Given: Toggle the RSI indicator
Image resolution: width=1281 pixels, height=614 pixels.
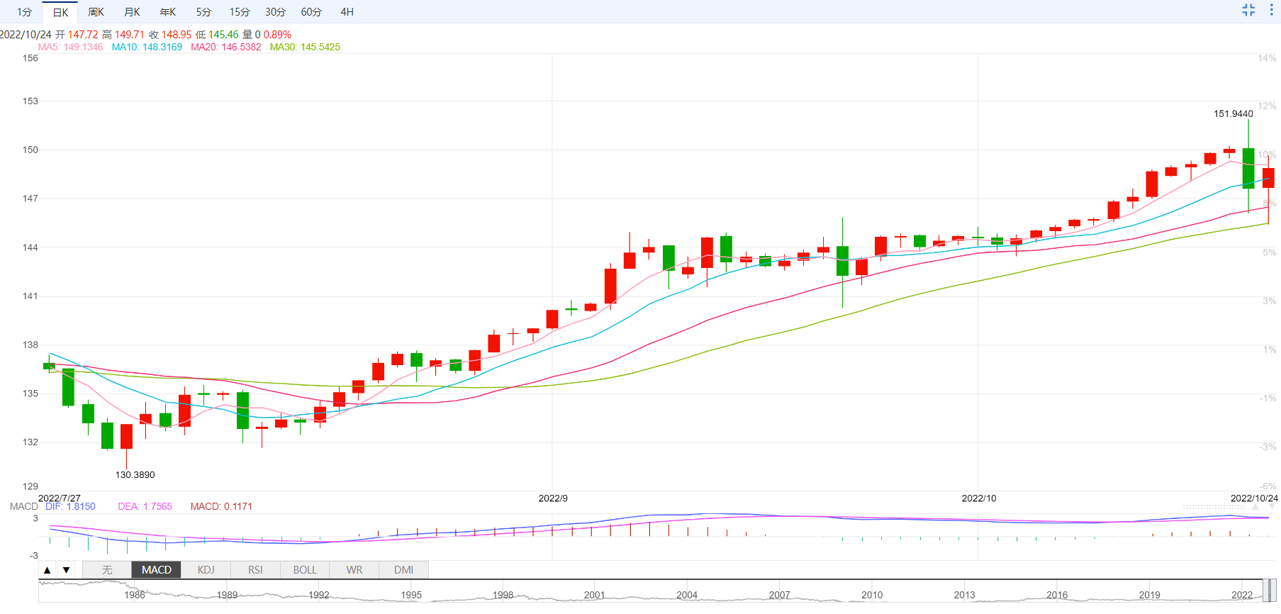Looking at the screenshot, I should [255, 570].
